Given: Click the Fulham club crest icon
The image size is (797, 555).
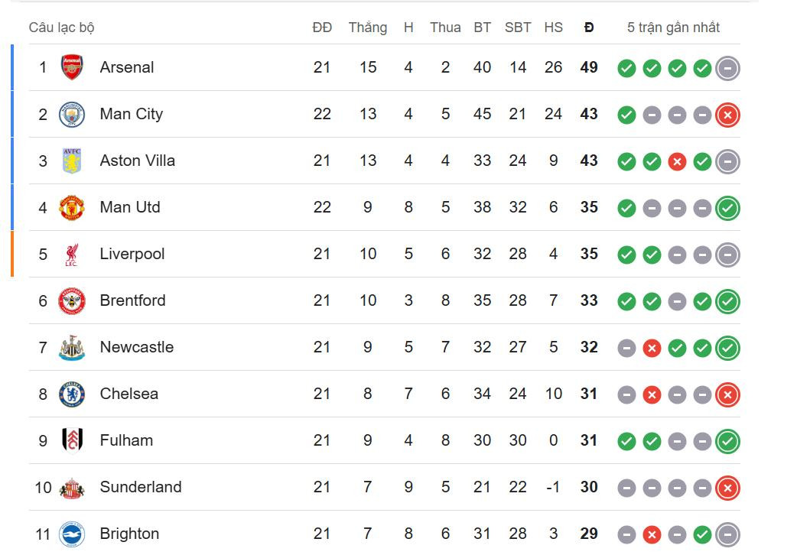Looking at the screenshot, I should click(x=72, y=440).
